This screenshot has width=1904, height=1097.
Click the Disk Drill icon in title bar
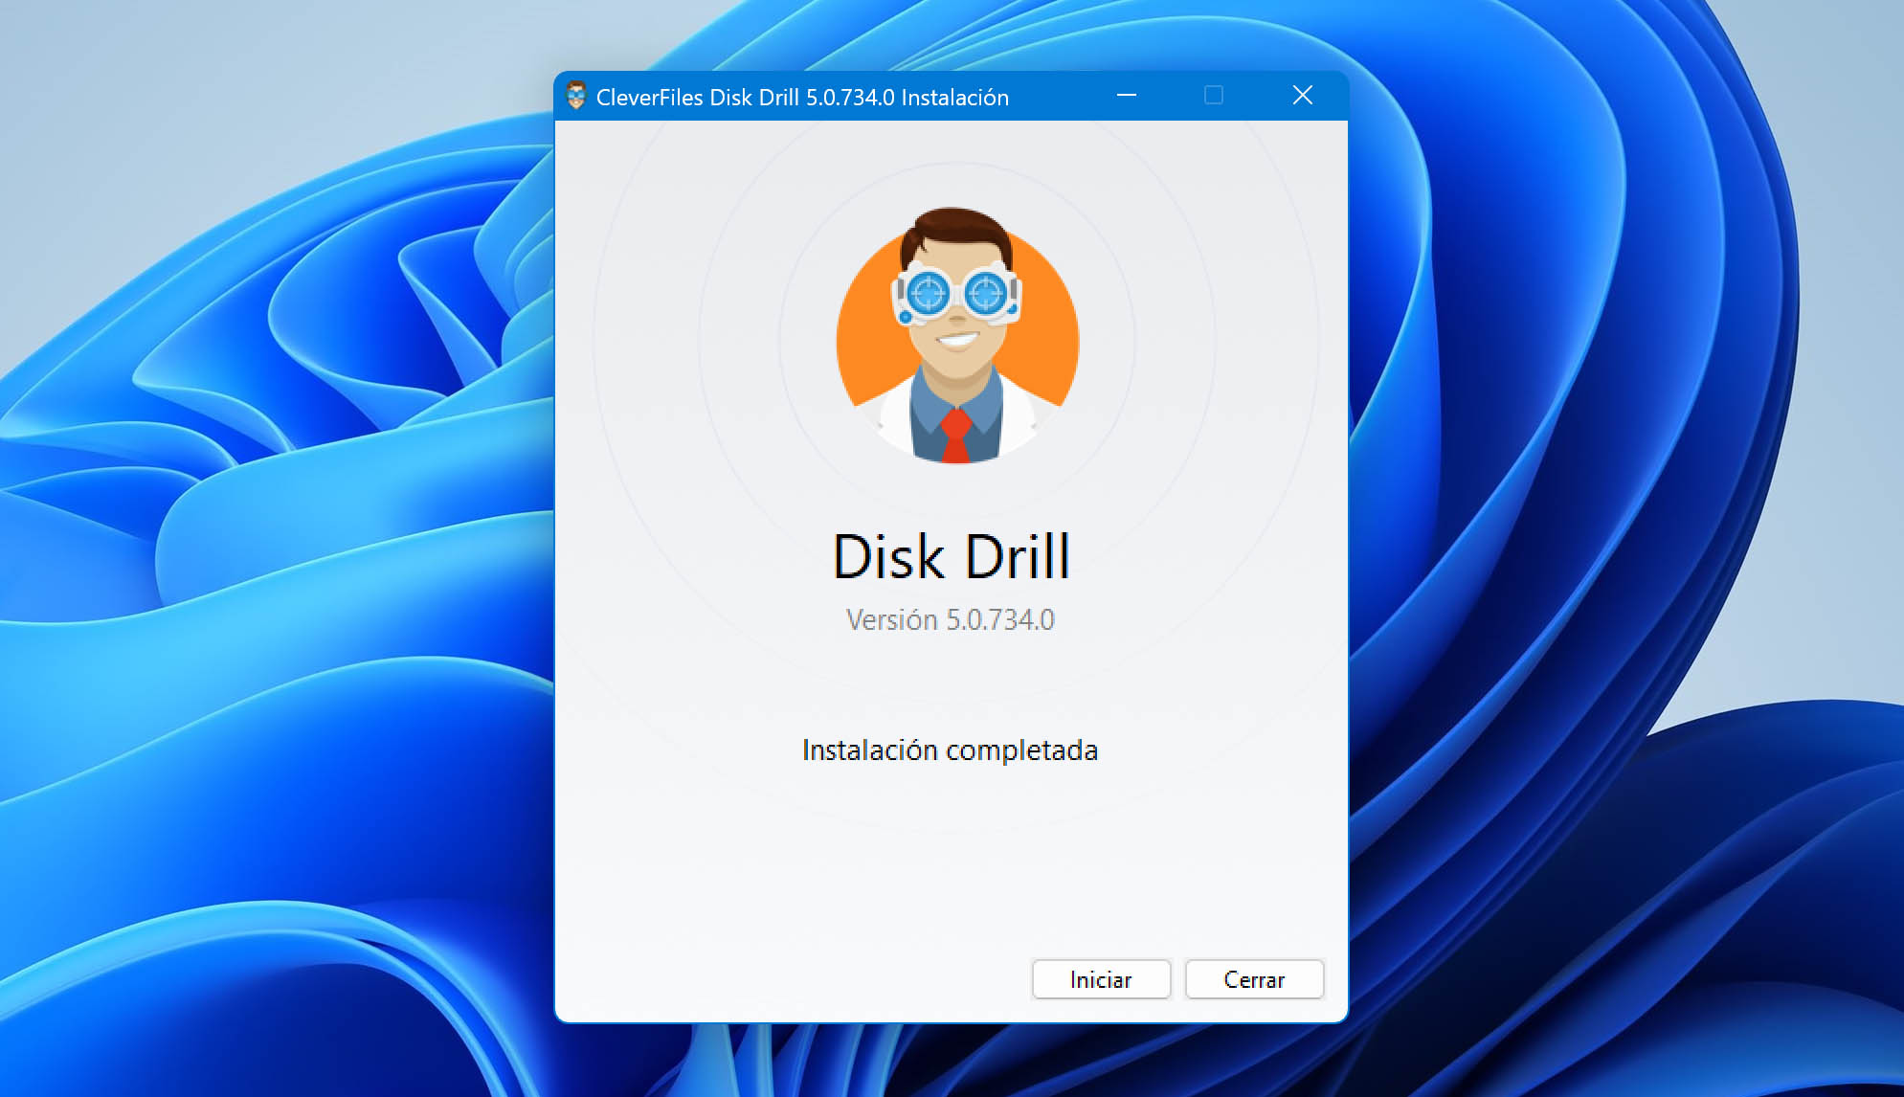[x=575, y=96]
